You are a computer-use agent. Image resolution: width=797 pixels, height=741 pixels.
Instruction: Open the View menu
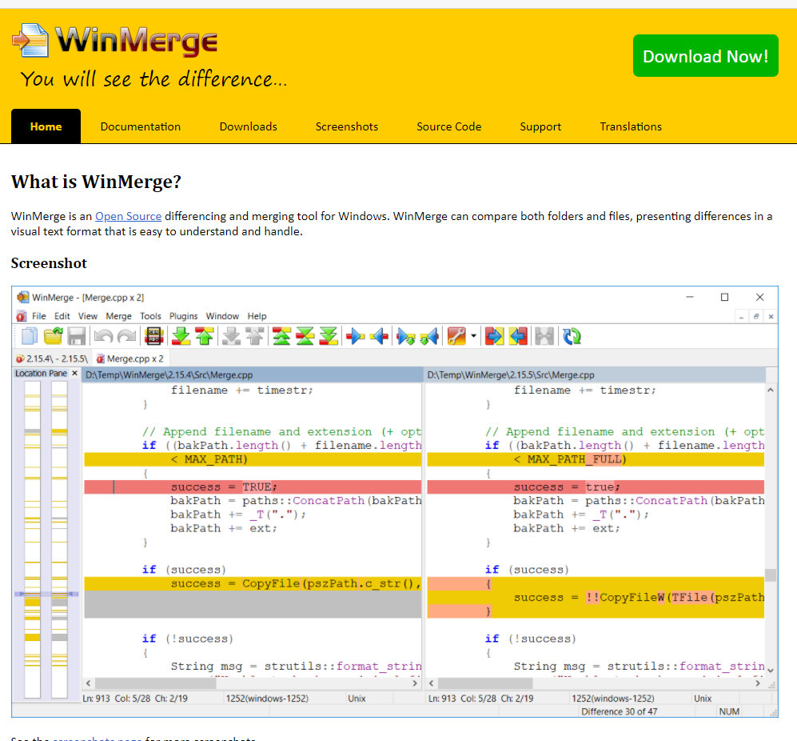tap(87, 316)
